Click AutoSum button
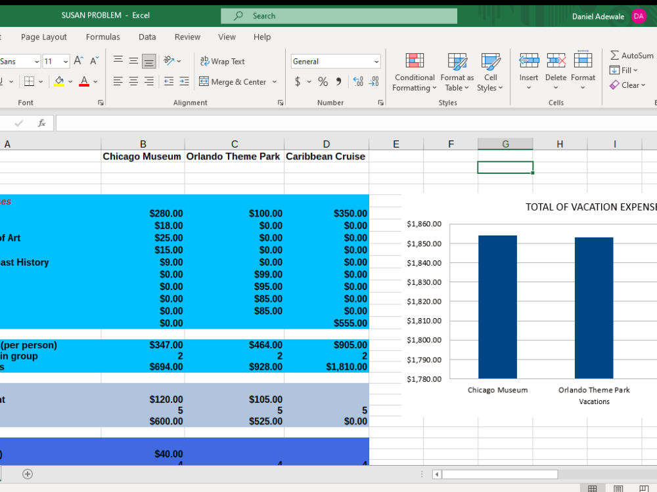The image size is (657, 492). tap(632, 55)
